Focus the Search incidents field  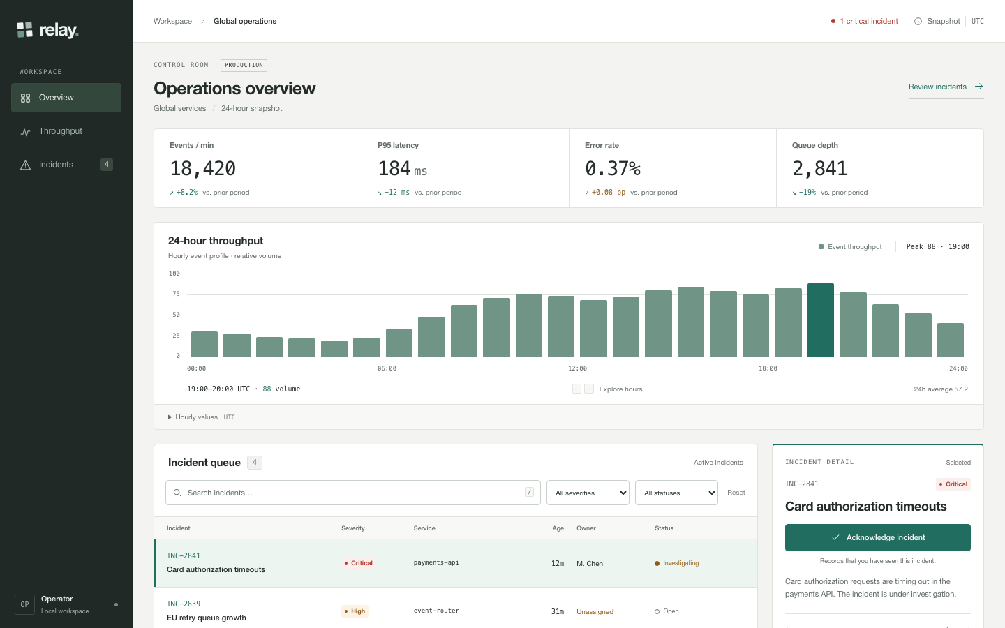coord(353,493)
